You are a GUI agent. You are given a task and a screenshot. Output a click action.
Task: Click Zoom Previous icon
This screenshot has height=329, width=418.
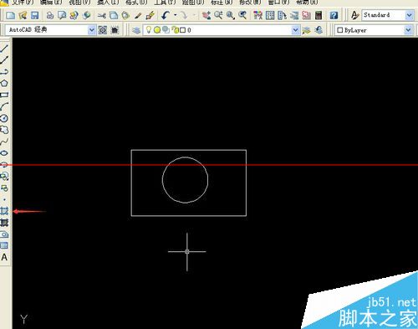pyautogui.click(x=242, y=15)
